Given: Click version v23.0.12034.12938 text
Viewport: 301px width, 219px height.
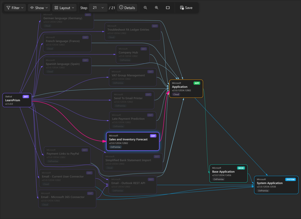Looking at the screenshot, I should tap(266, 187).
